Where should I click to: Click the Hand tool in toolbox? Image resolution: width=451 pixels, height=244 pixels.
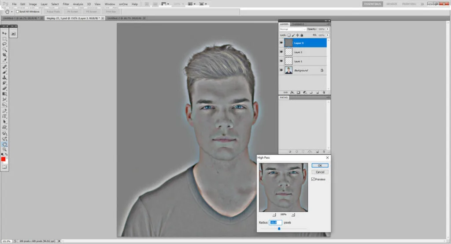coord(5,144)
